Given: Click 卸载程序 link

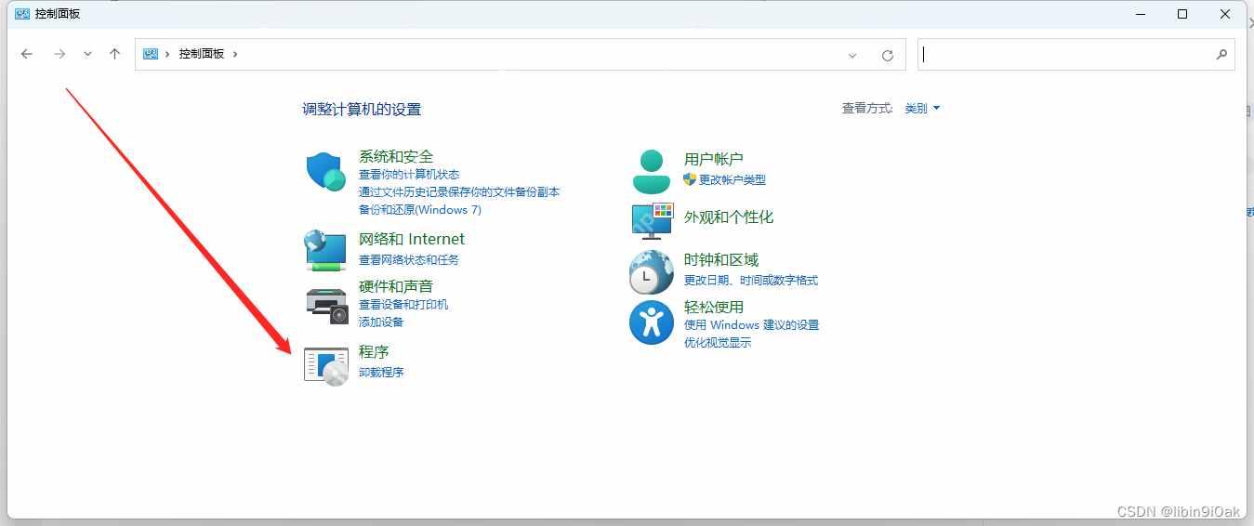Looking at the screenshot, I should [381, 373].
